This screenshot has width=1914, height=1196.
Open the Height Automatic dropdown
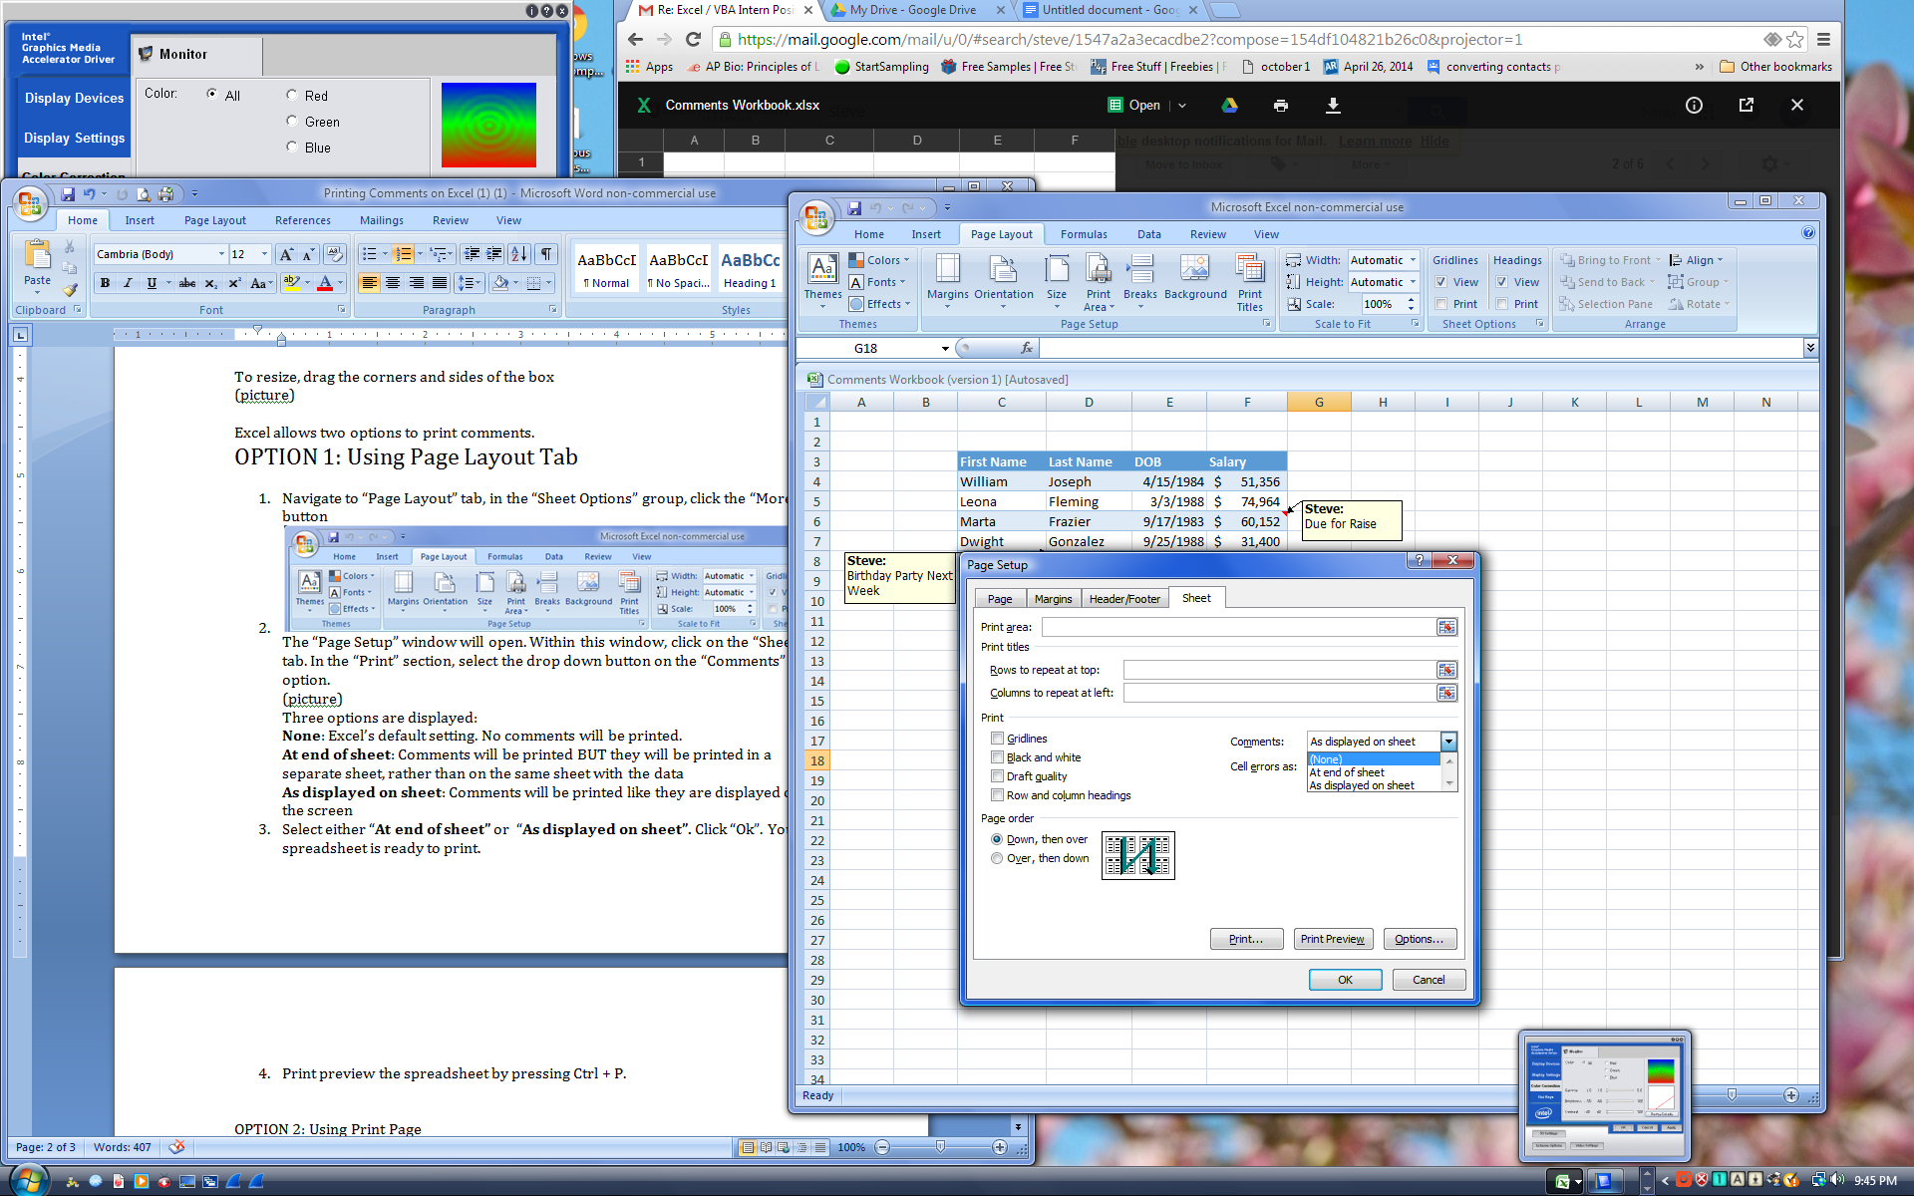click(1413, 282)
